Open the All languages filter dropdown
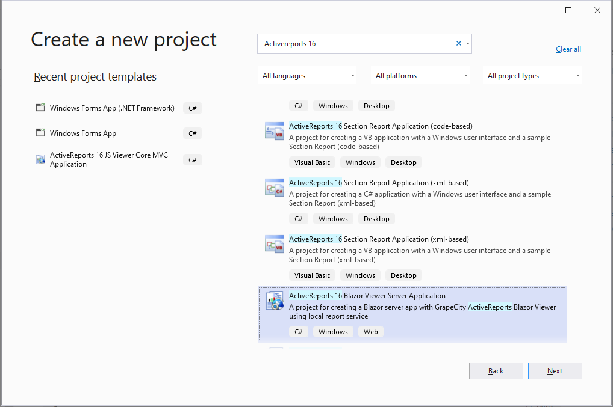 point(308,75)
